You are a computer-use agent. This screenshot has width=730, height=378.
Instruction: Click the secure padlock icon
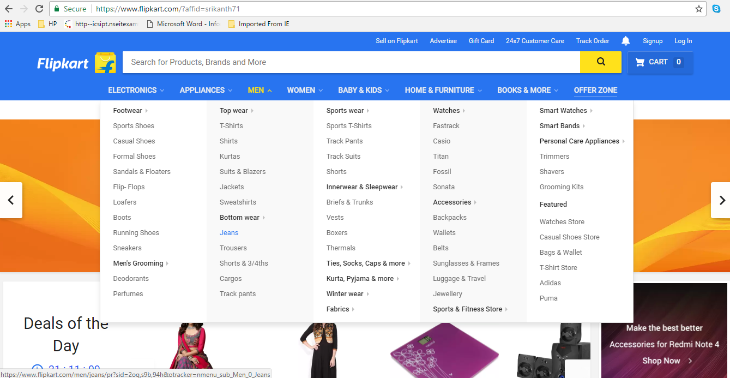[x=56, y=9]
